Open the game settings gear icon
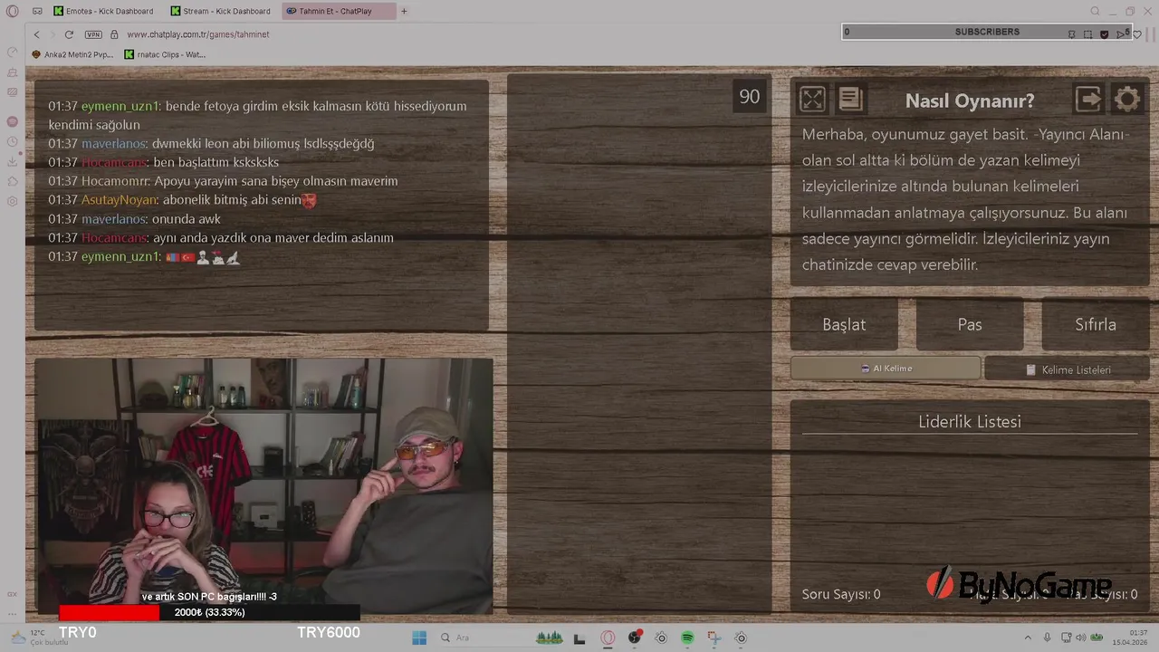This screenshot has height=652, width=1159. [x=1127, y=99]
